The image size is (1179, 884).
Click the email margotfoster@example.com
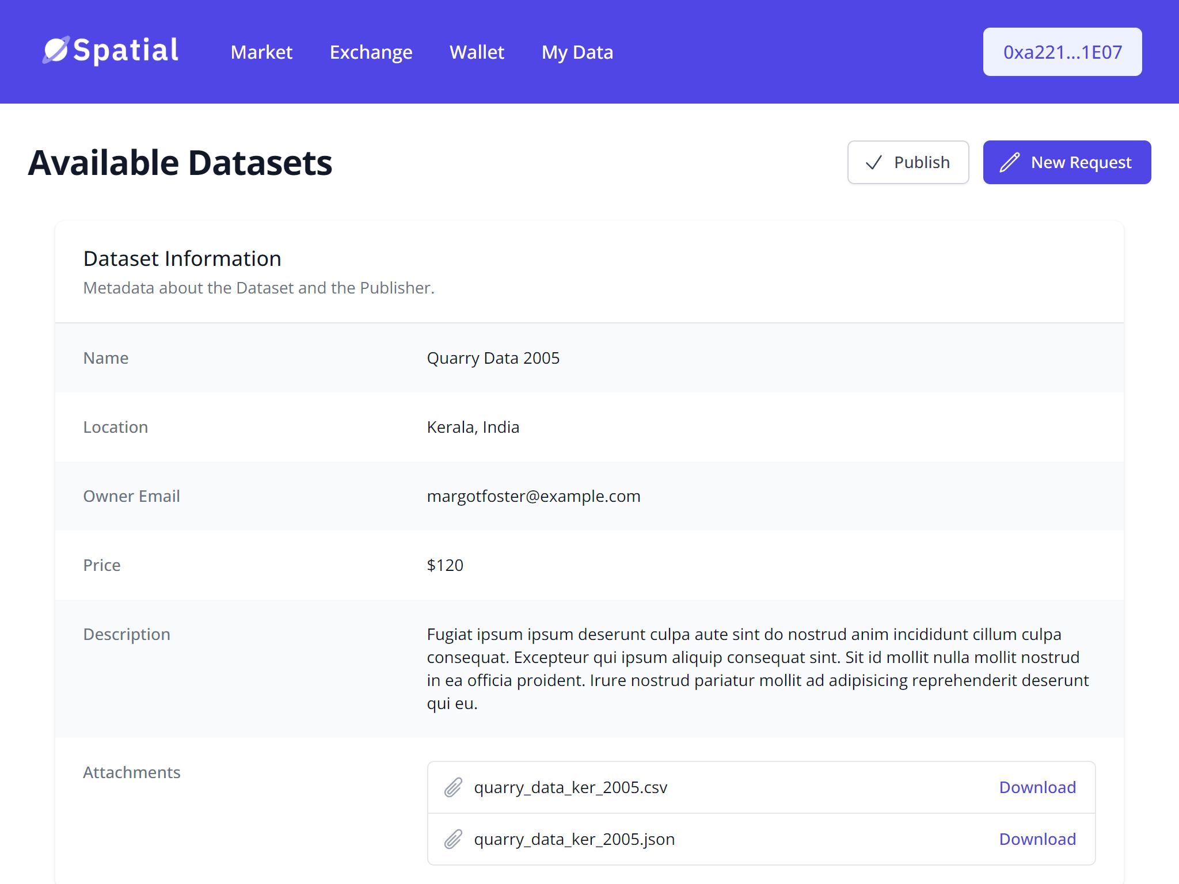533,496
